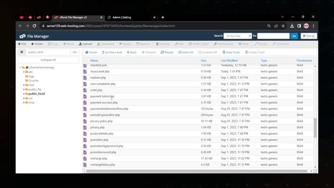Sort by Permissions column header

pyautogui.click(x=304, y=61)
